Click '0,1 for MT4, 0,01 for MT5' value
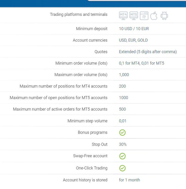This screenshot has width=186, height=189. pyautogui.click(x=141, y=63)
